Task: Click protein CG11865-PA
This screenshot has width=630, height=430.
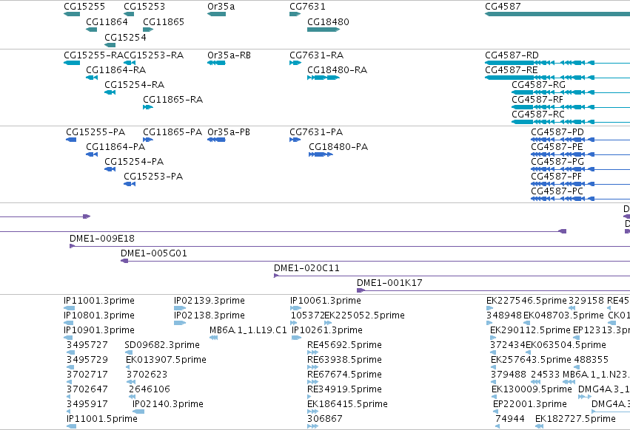Action: click(148, 140)
